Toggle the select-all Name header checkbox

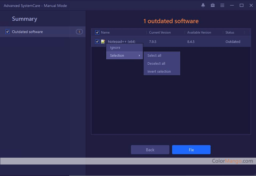pos(97,32)
